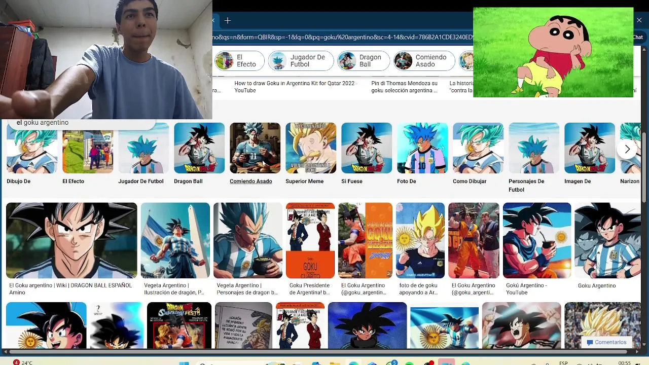Click the 'Comiendo Asado' underlined label

click(x=251, y=181)
